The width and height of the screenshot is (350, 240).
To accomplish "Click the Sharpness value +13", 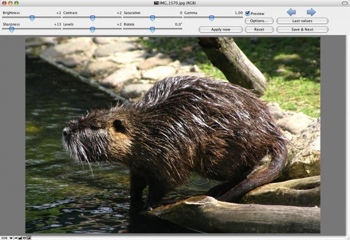I will (58, 24).
